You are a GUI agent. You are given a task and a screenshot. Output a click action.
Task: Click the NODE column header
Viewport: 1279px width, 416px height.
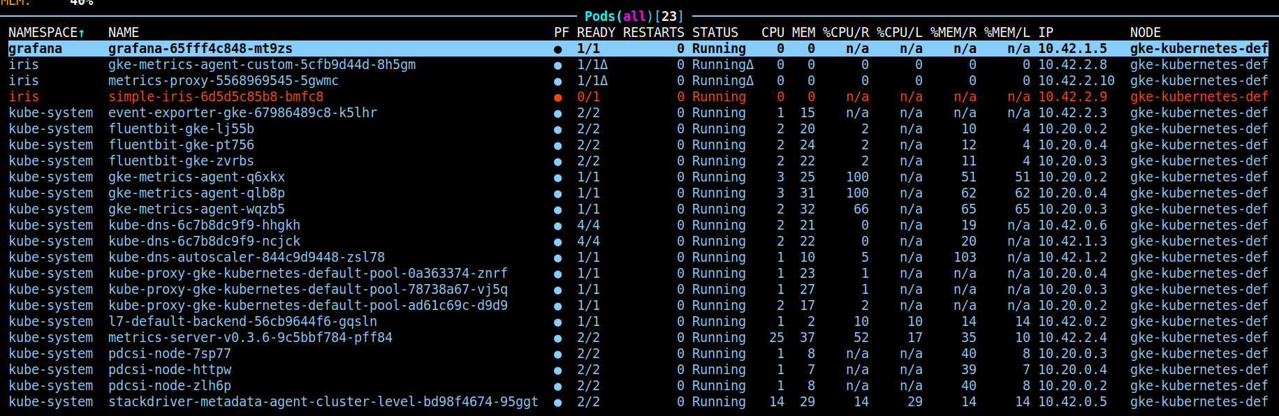(x=1145, y=33)
